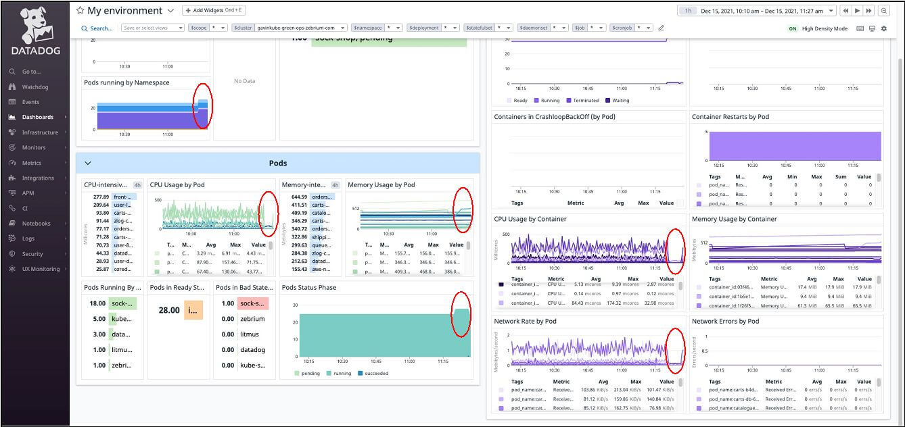This screenshot has height=427, width=905.
Task: Select Dashboards in the sidebar
Action: tap(37, 117)
